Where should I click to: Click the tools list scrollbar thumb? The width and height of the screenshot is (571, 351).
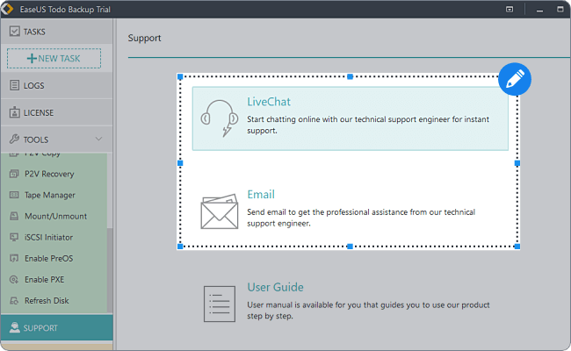[110, 270]
